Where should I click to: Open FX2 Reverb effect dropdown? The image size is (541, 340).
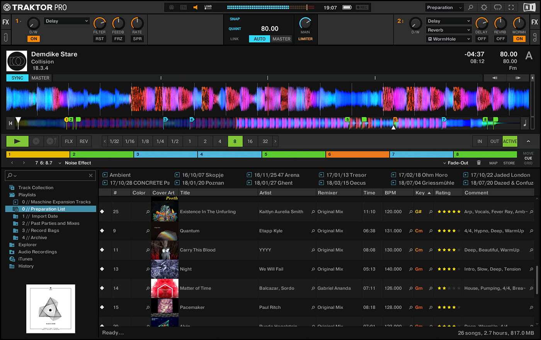(449, 30)
